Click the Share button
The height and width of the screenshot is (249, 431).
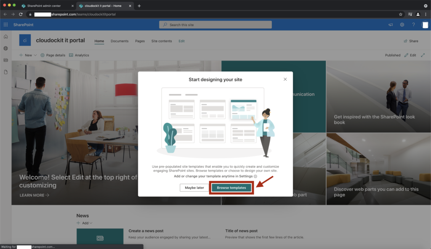point(411,41)
